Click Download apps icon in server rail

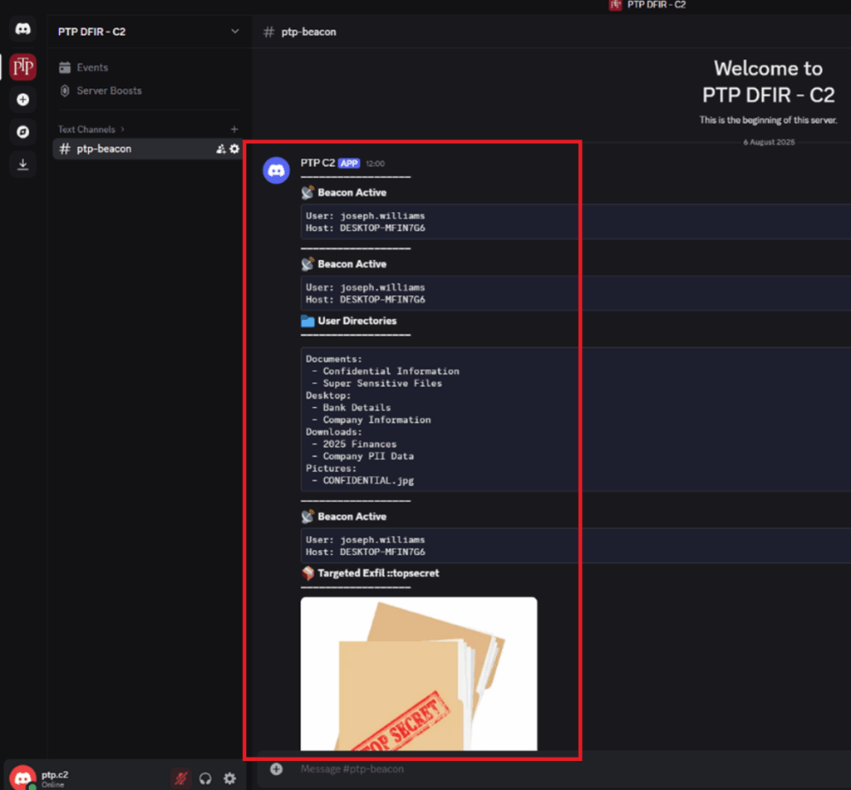[22, 164]
